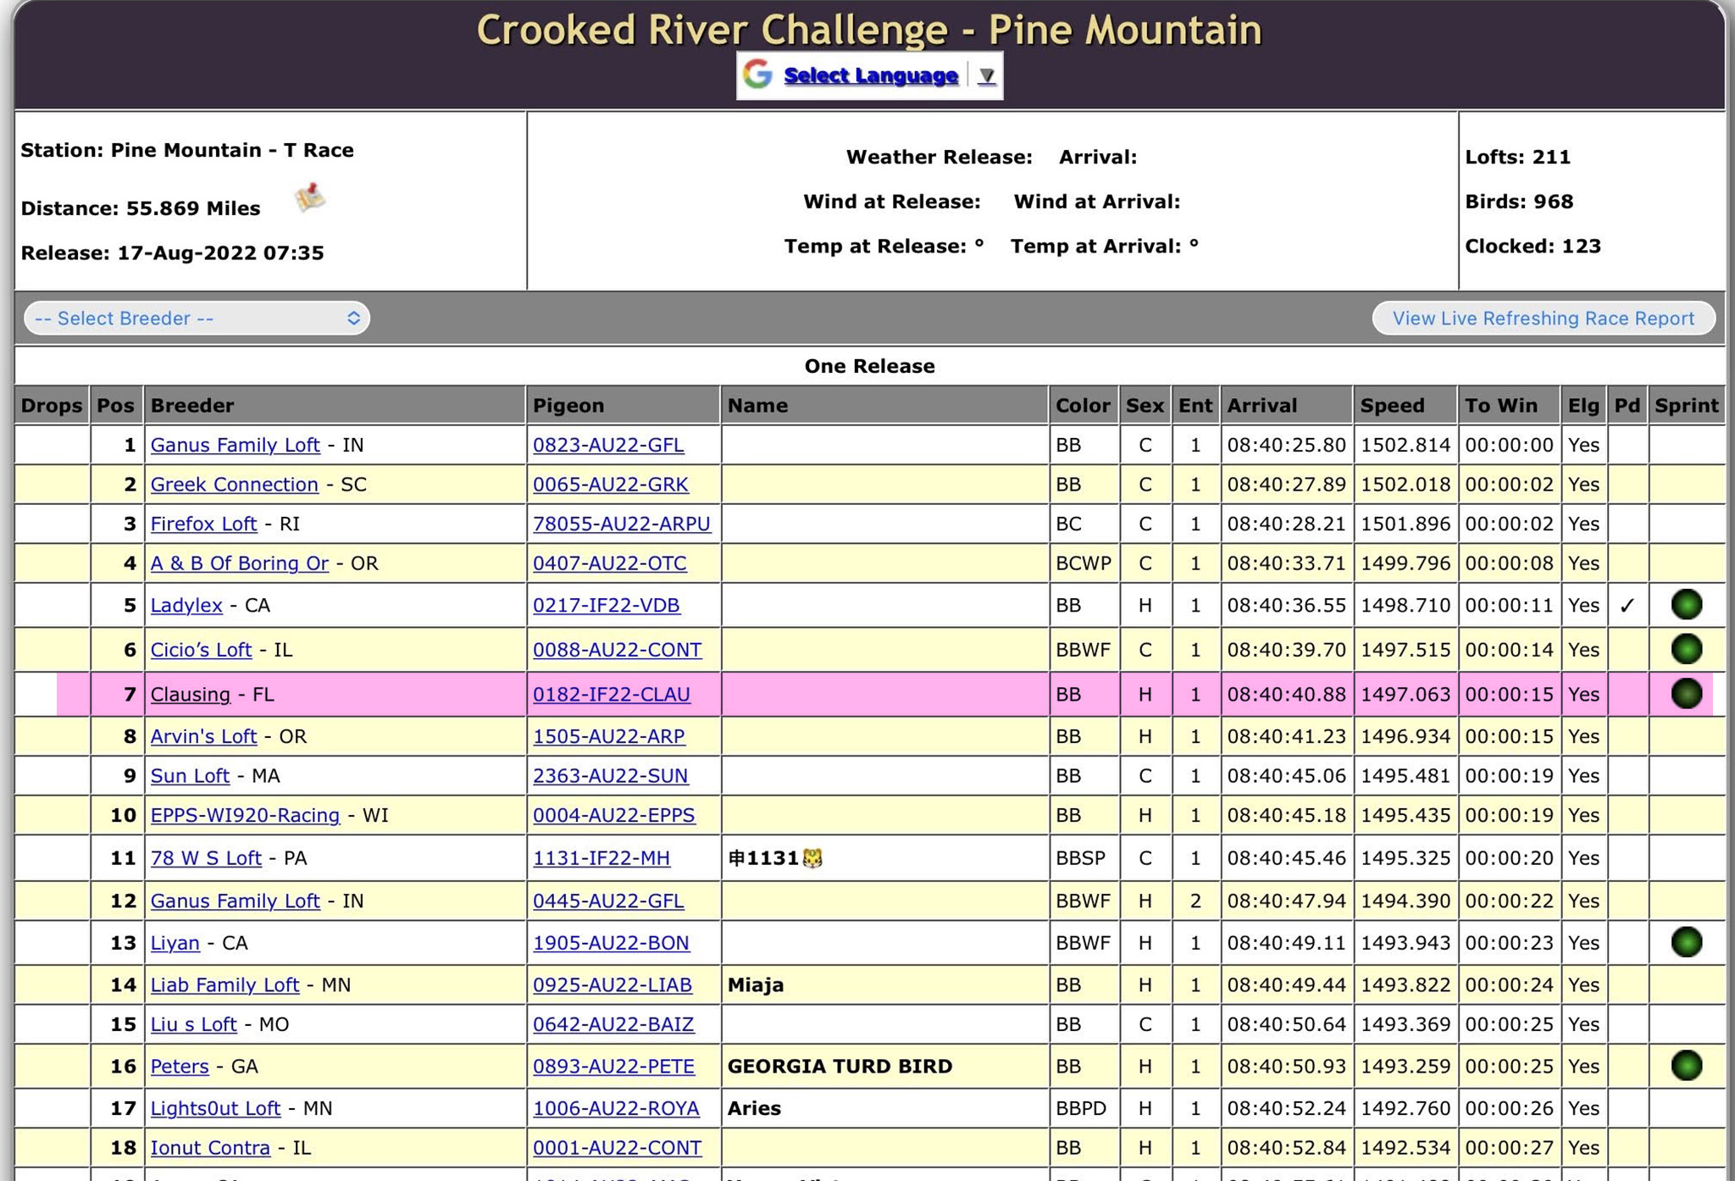Click the name GEORGIA TURD BIRD

840,1067
